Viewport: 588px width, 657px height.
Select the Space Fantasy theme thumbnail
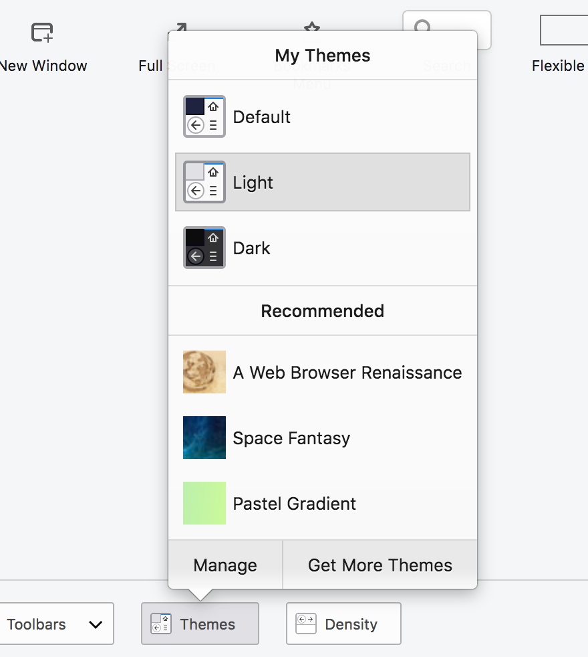(x=204, y=438)
